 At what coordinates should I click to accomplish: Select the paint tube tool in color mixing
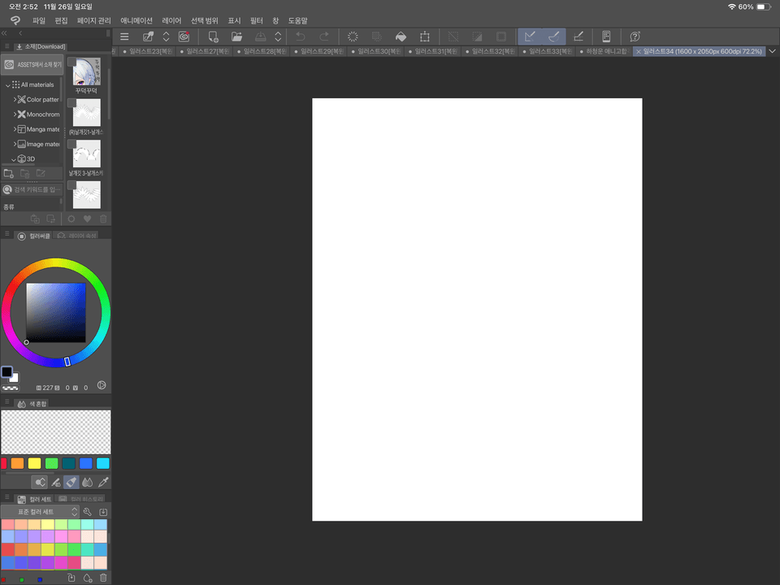pyautogui.click(x=71, y=482)
